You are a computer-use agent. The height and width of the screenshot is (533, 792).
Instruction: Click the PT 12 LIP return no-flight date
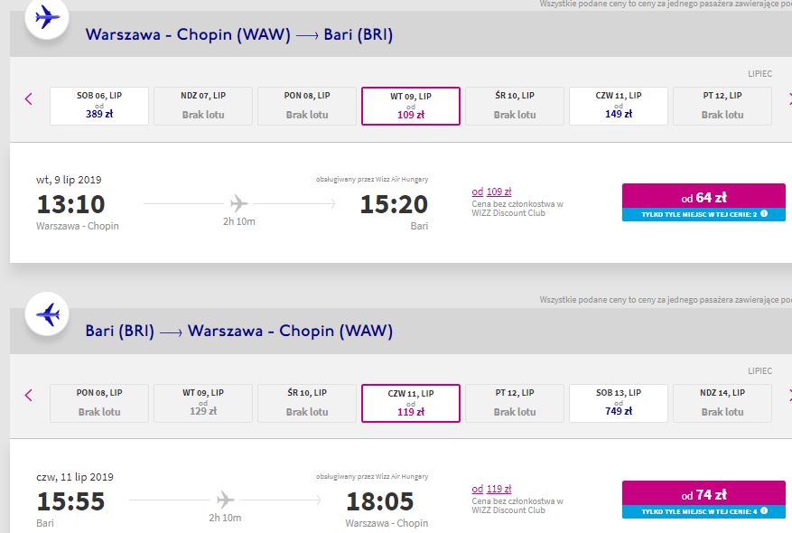click(515, 403)
